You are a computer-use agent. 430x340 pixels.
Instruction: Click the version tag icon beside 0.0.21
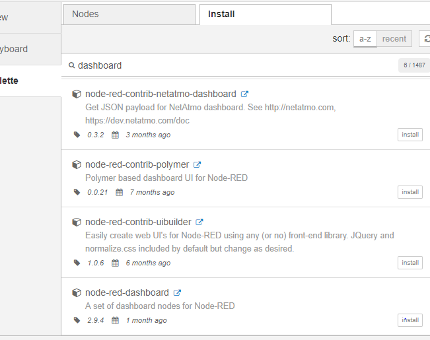coord(77,192)
